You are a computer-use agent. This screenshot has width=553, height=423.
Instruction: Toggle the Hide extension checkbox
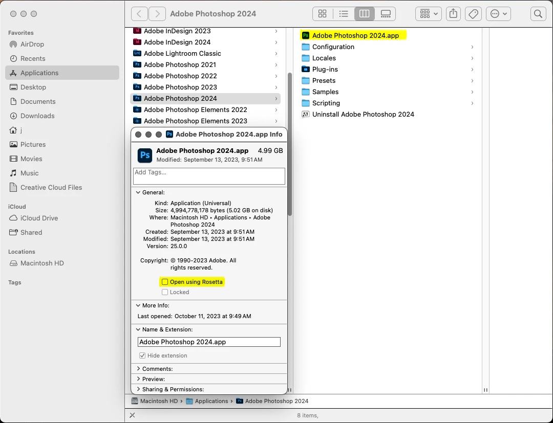142,355
